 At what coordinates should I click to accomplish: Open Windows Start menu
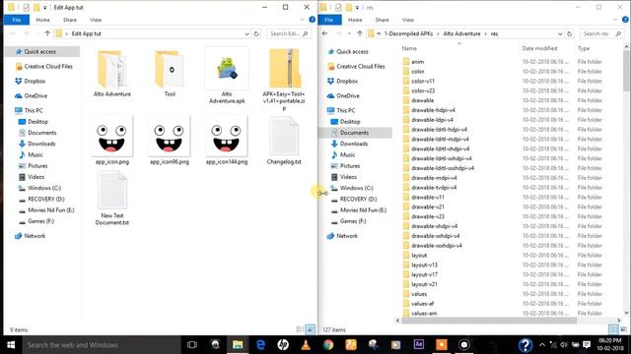(11, 345)
